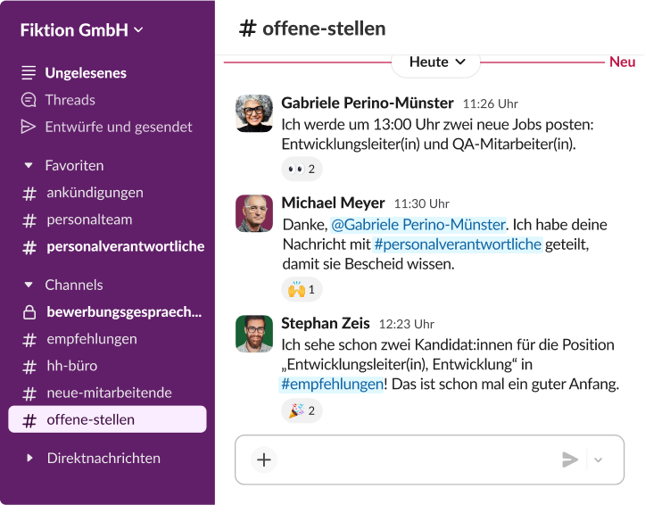
Task: Open the Heute date dropdown
Action: pyautogui.click(x=436, y=62)
